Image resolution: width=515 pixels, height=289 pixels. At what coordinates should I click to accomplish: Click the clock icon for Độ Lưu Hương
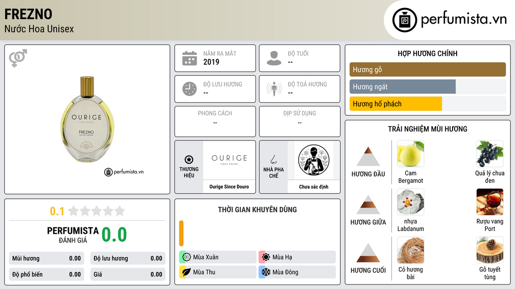(190, 89)
